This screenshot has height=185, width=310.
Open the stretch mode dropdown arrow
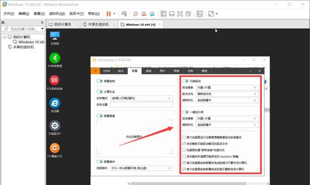[217, 13]
